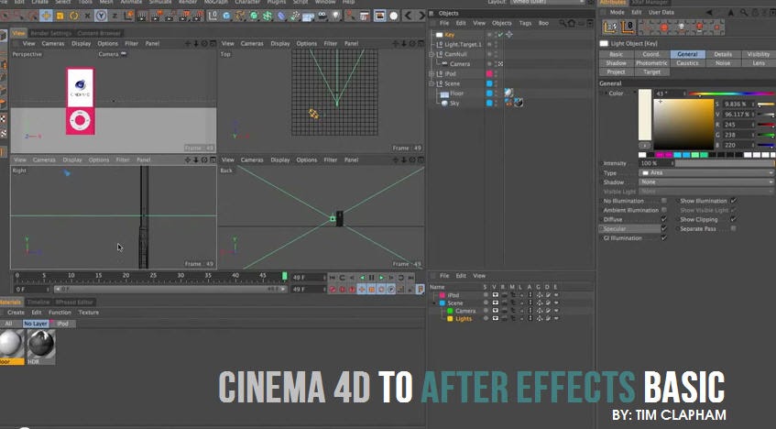Click the search icon in Objects manager
This screenshot has width=776, height=429.
[563, 23]
